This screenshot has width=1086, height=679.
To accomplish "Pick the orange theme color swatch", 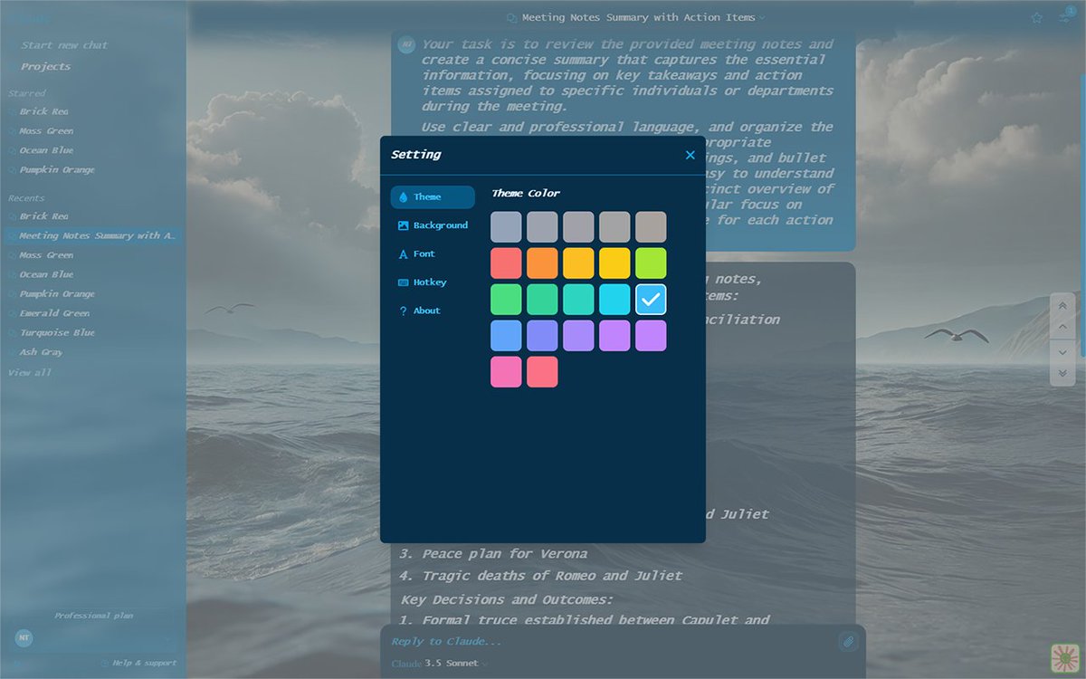I will [x=542, y=263].
